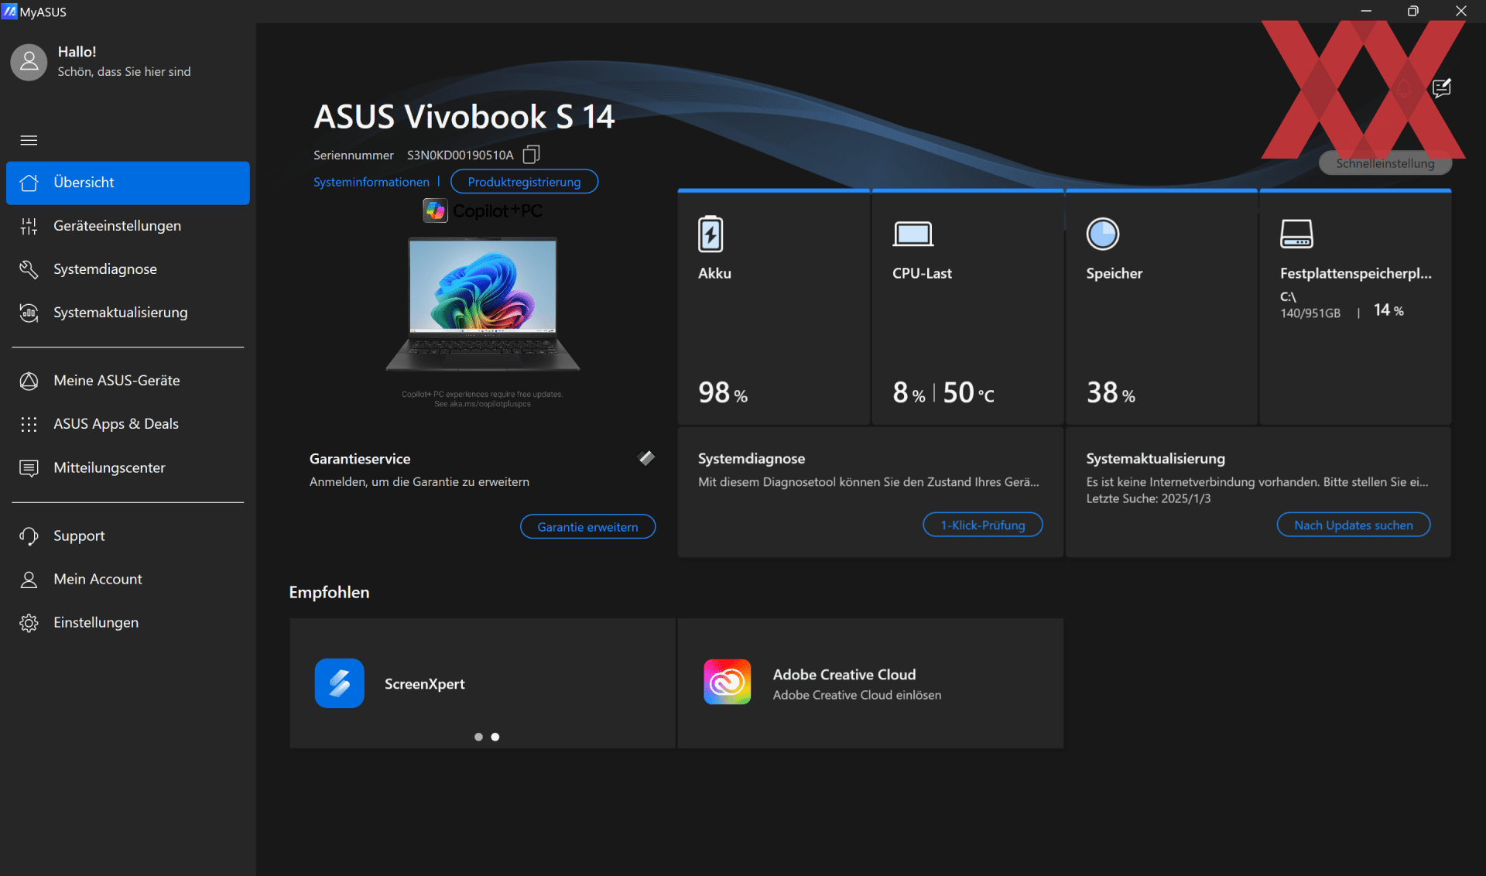
Task: Click the Systemdiagnose wrench icon
Action: (29, 269)
